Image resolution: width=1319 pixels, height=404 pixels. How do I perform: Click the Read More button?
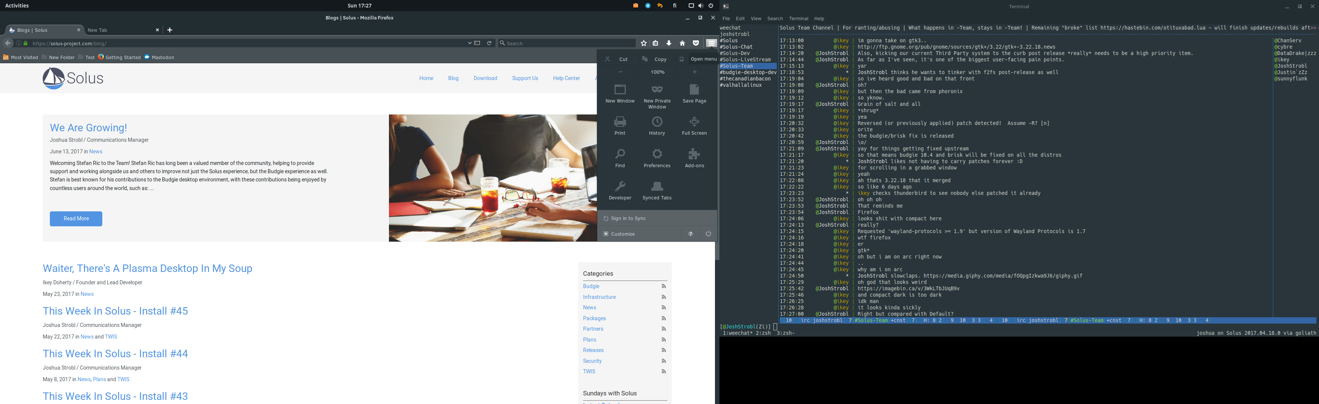pos(76,218)
